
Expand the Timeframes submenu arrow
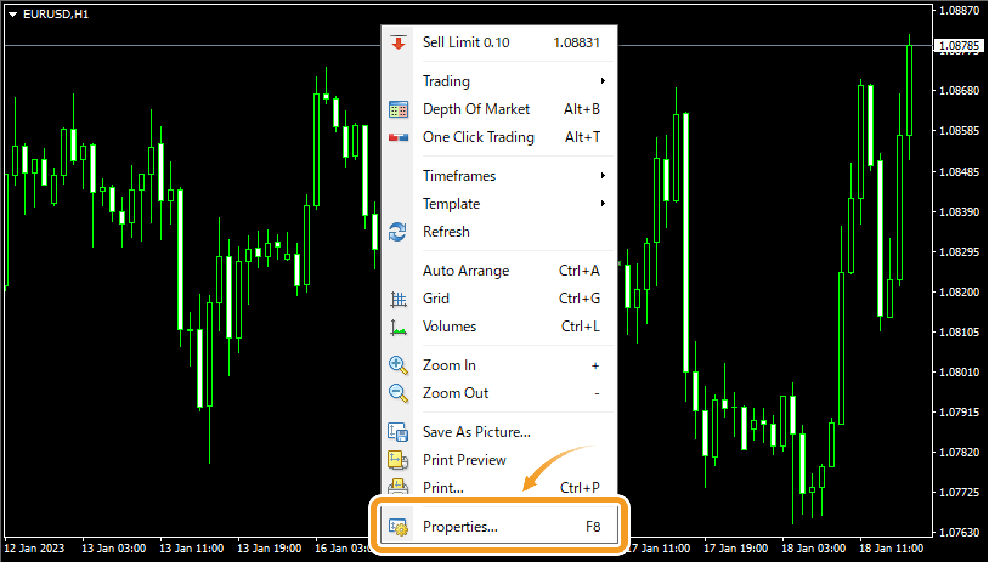tap(603, 176)
